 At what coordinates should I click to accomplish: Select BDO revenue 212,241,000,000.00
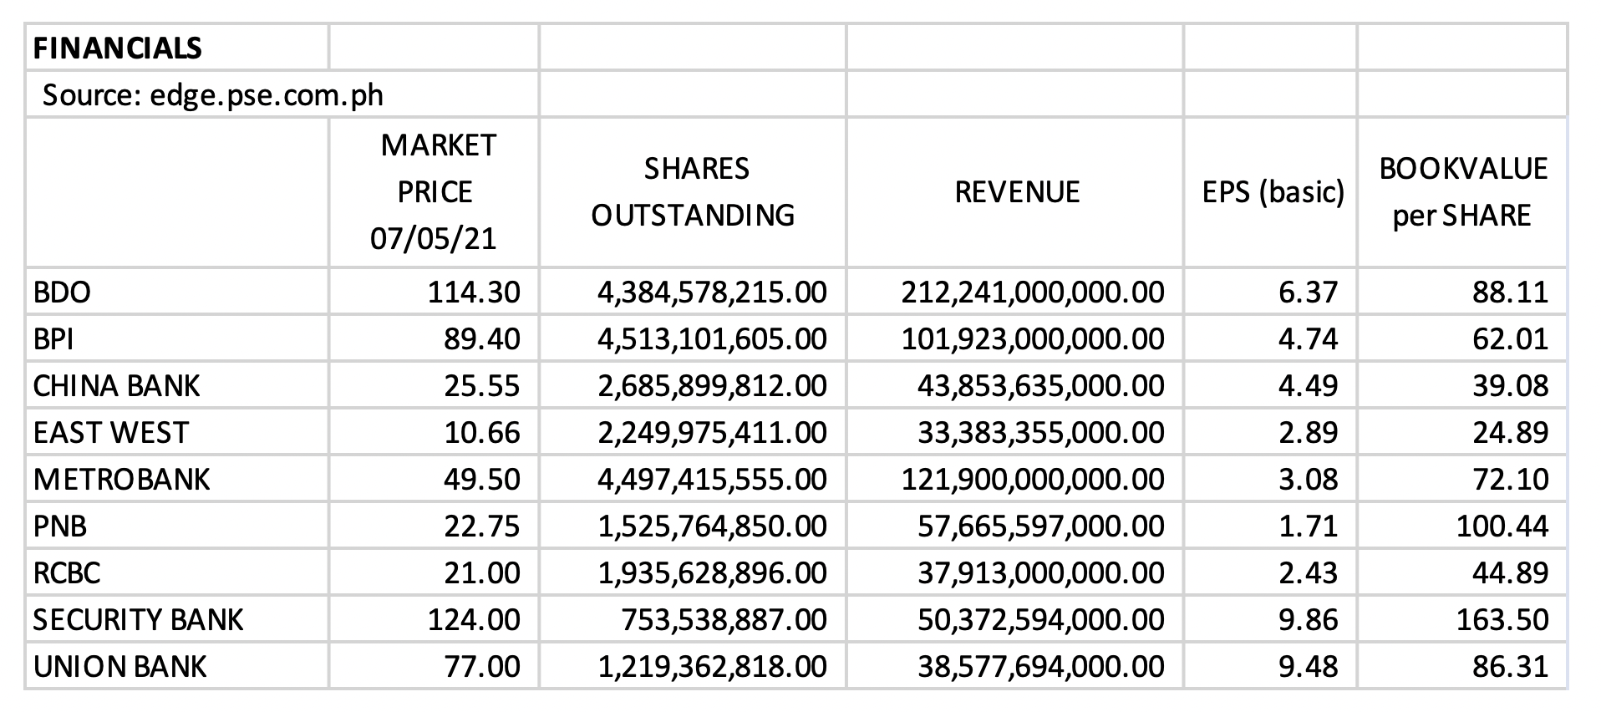pyautogui.click(x=1015, y=292)
